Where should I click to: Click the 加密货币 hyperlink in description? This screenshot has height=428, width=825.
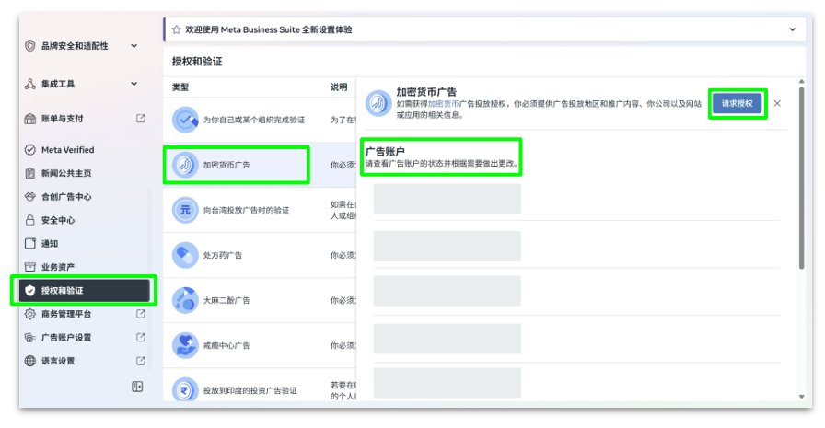443,104
